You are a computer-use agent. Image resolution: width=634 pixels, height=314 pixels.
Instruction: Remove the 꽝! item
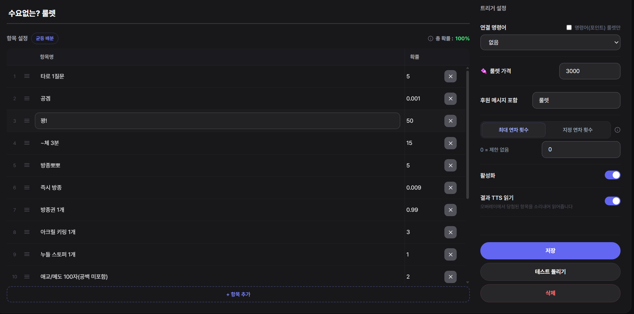pos(450,121)
